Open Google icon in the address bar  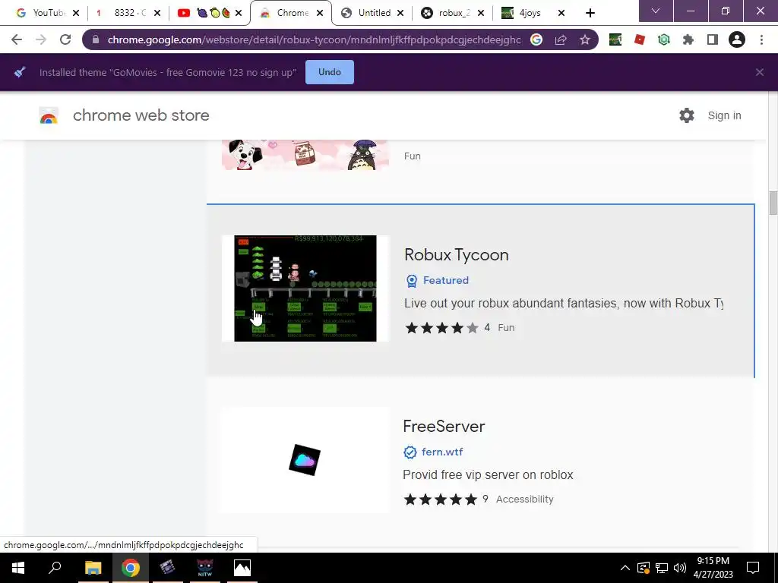pyautogui.click(x=536, y=39)
